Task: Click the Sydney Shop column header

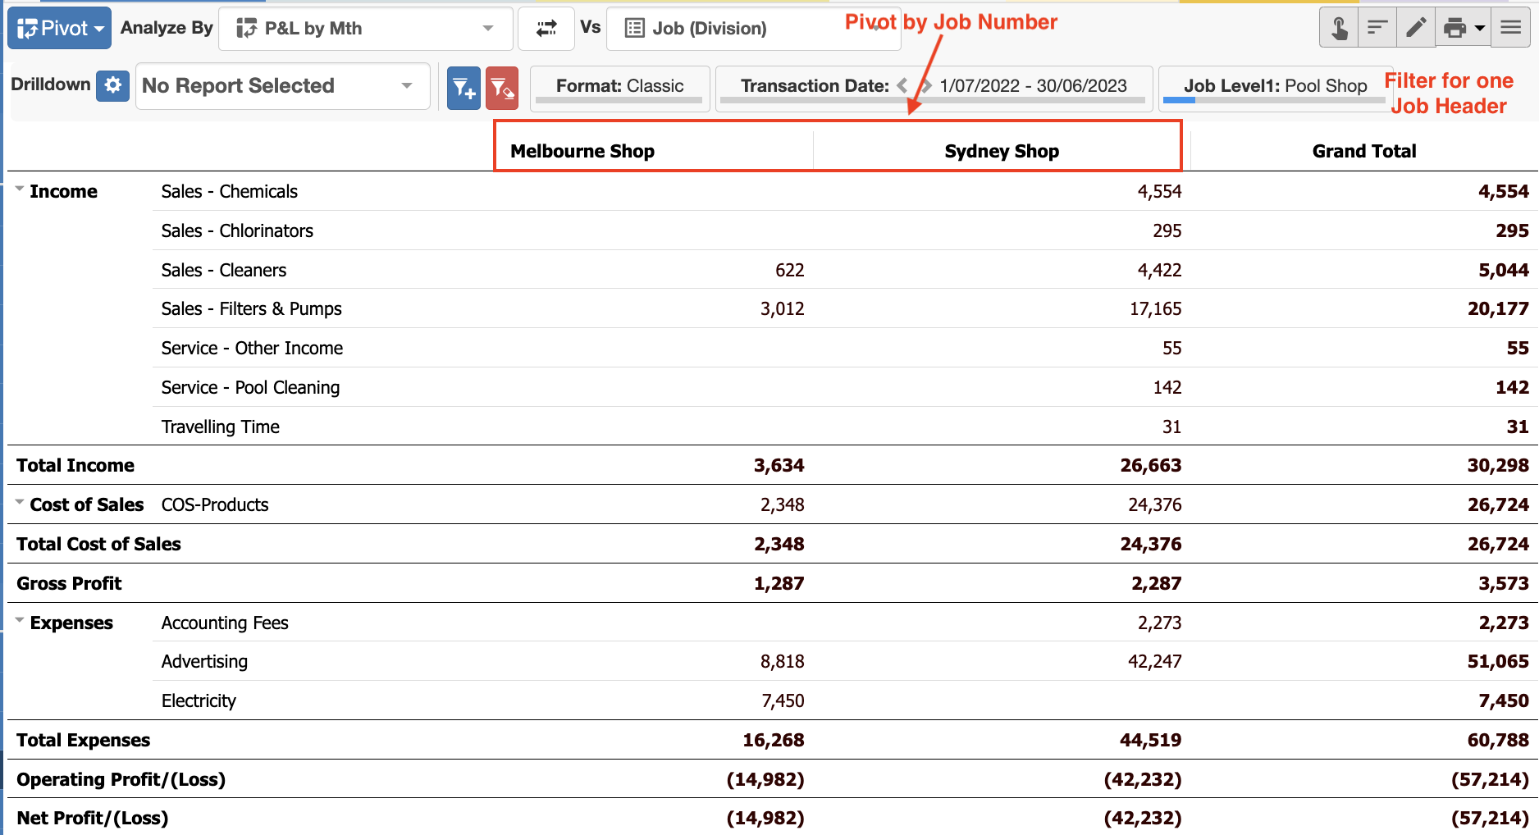Action: click(x=1002, y=151)
